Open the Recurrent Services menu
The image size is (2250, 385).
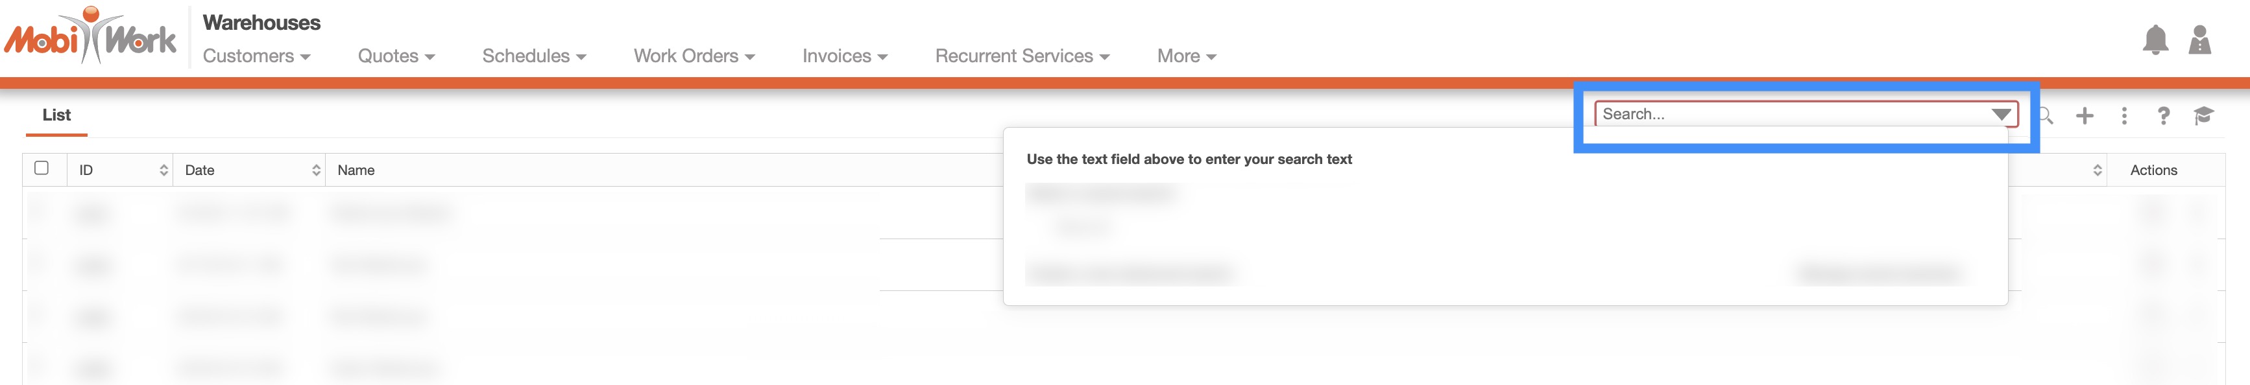click(1022, 56)
